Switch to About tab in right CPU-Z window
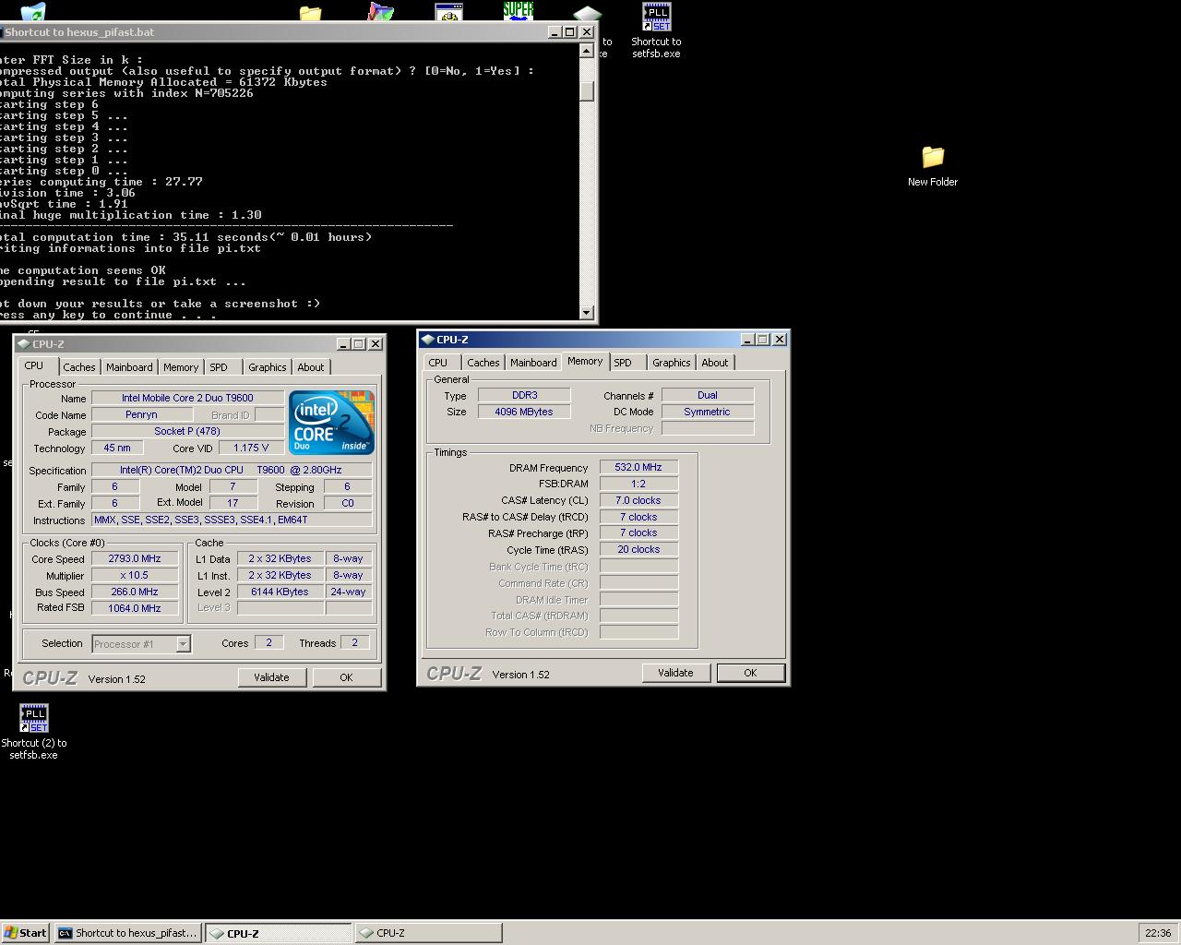Viewport: 1181px width, 945px height. [x=715, y=363]
